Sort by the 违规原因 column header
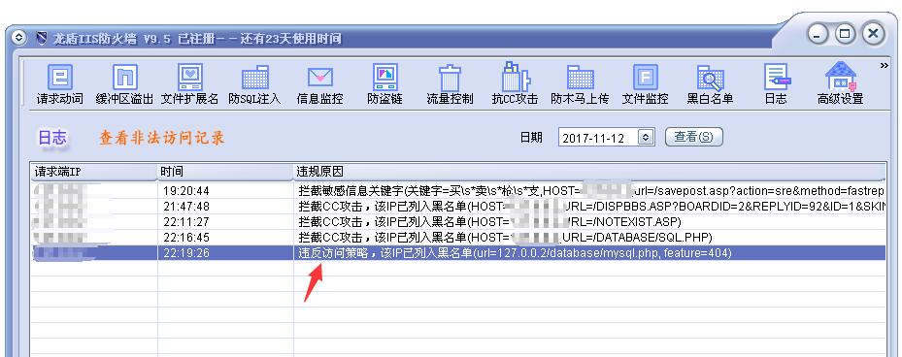The image size is (902, 357). (x=589, y=172)
